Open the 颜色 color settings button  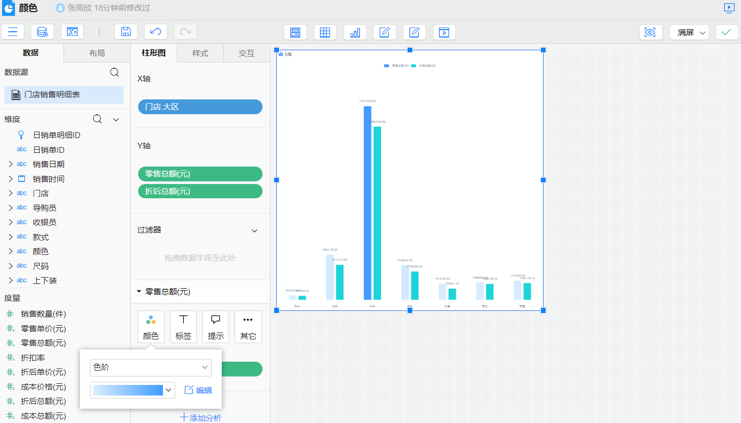coord(151,327)
